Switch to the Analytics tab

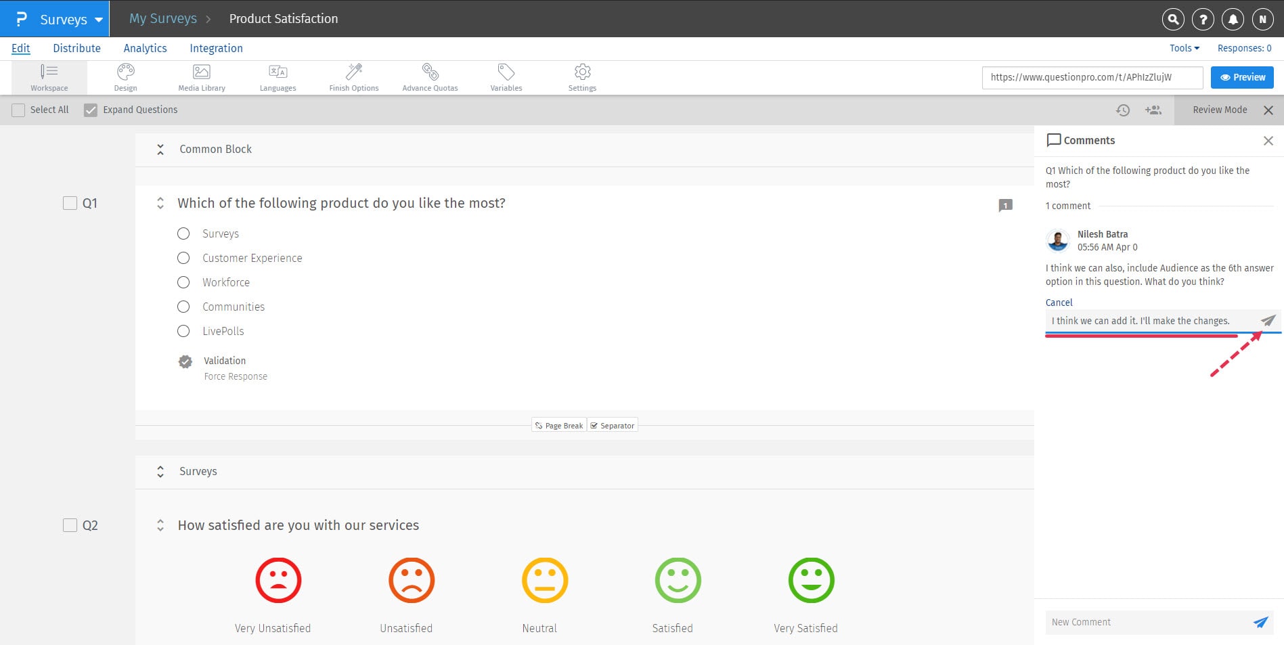145,48
